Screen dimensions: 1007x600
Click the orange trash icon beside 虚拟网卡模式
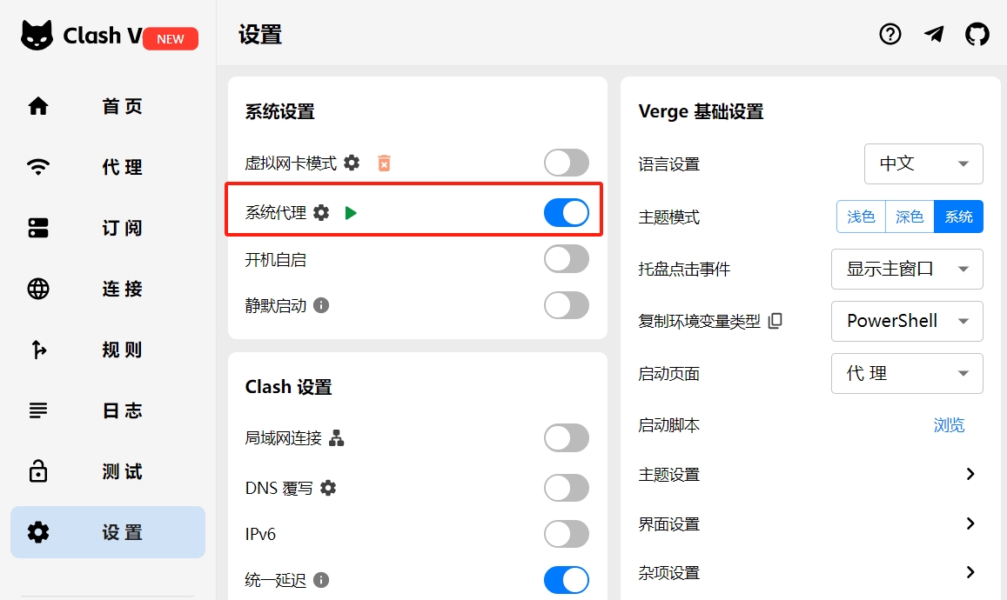(x=384, y=162)
